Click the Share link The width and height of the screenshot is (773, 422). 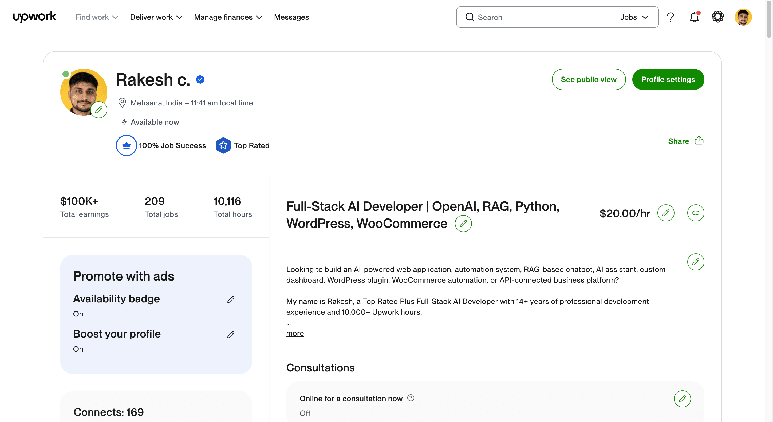coord(679,141)
